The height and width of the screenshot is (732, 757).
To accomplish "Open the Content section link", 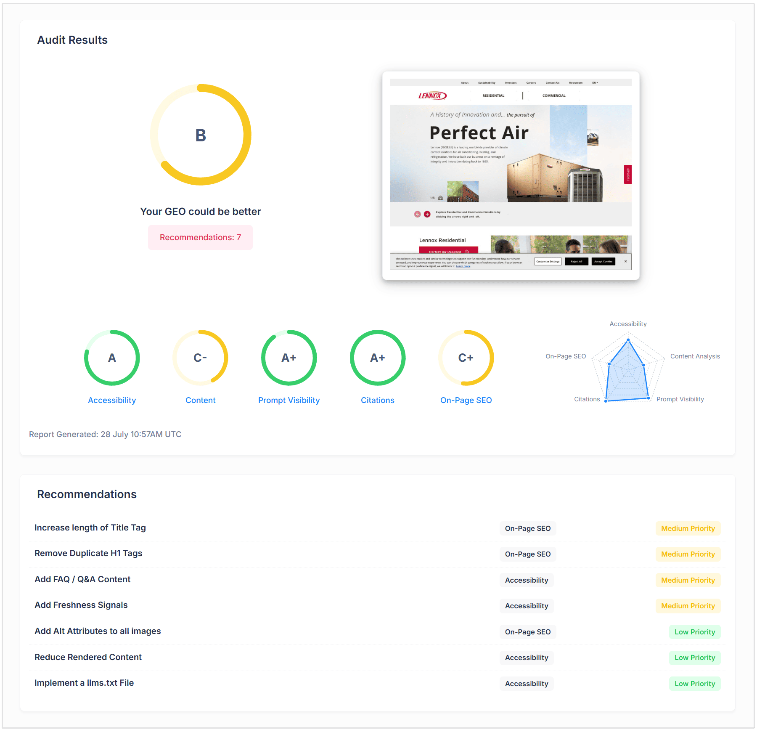I will 201,400.
